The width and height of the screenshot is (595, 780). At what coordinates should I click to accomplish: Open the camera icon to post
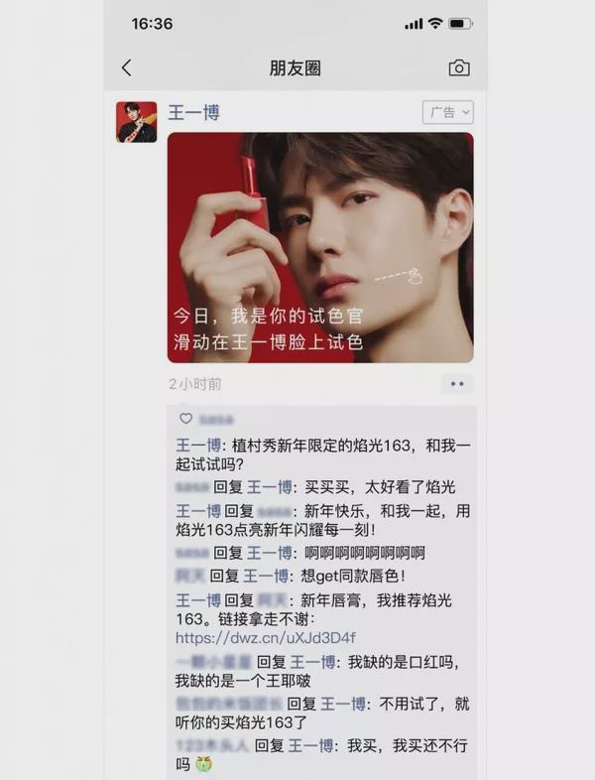coord(459,68)
